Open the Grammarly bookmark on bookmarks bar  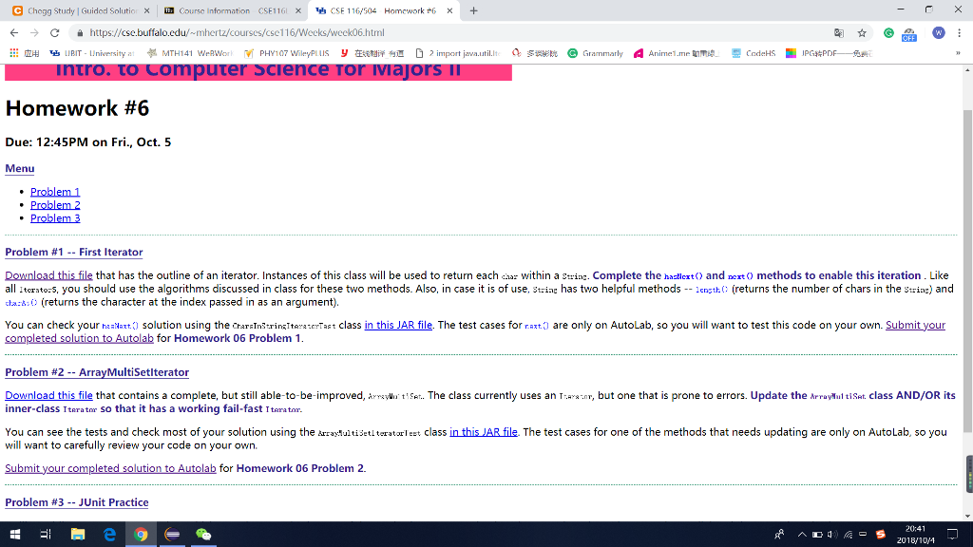pyautogui.click(x=603, y=53)
